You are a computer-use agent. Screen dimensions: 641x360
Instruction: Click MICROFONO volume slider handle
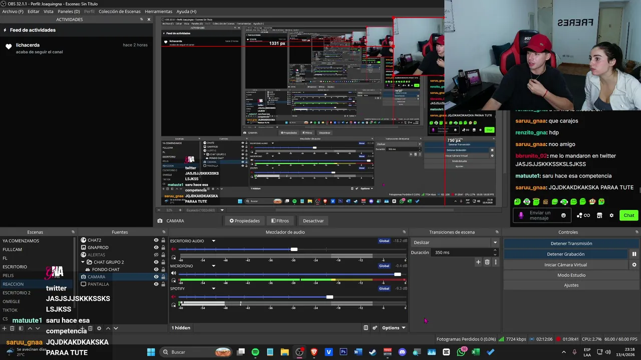pyautogui.click(x=397, y=274)
